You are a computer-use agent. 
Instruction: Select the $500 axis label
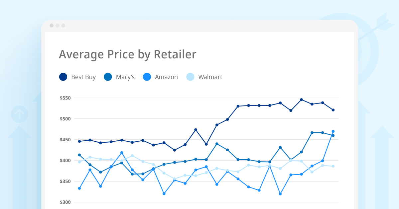point(65,119)
